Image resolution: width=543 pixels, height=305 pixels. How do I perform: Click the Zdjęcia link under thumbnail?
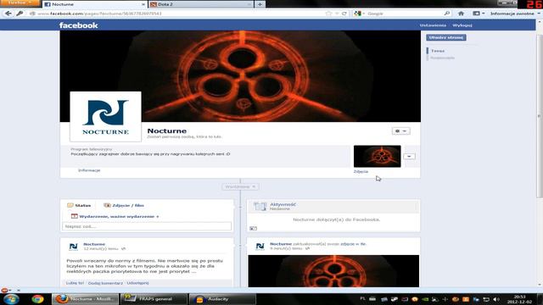coord(361,171)
